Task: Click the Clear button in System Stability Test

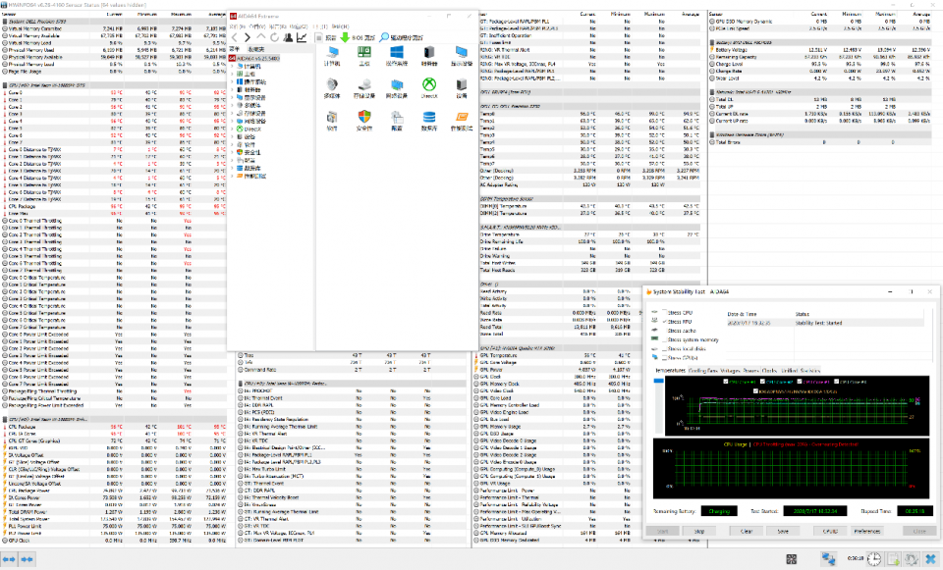Action: coord(747,531)
